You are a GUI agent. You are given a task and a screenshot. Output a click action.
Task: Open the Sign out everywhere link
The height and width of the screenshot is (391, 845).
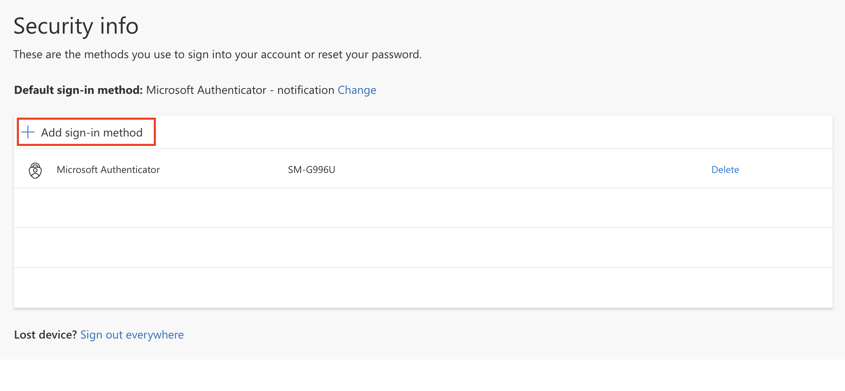[132, 335]
